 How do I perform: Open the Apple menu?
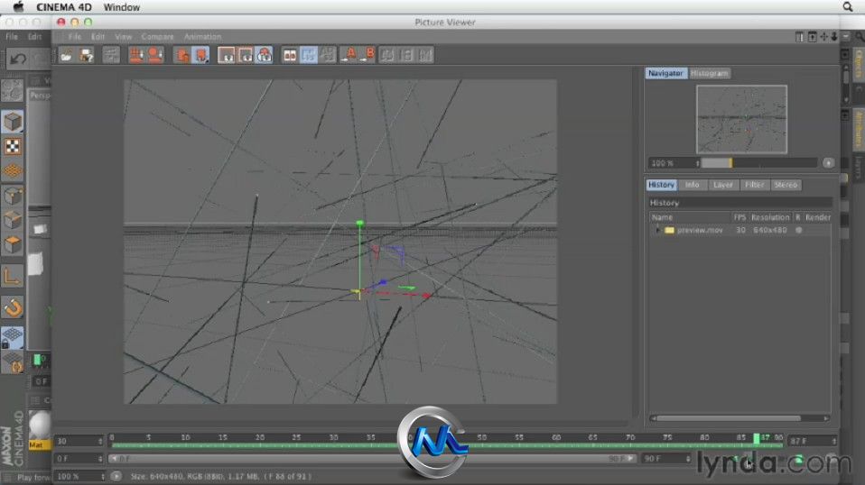18,7
